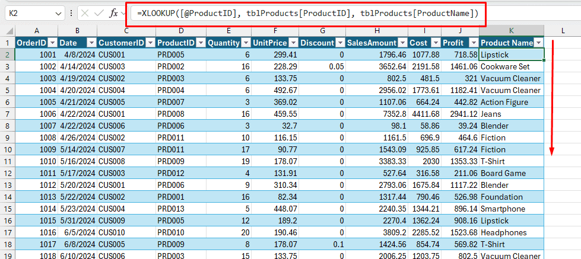Click the Enter checkmark icon in formula bar

[99, 13]
